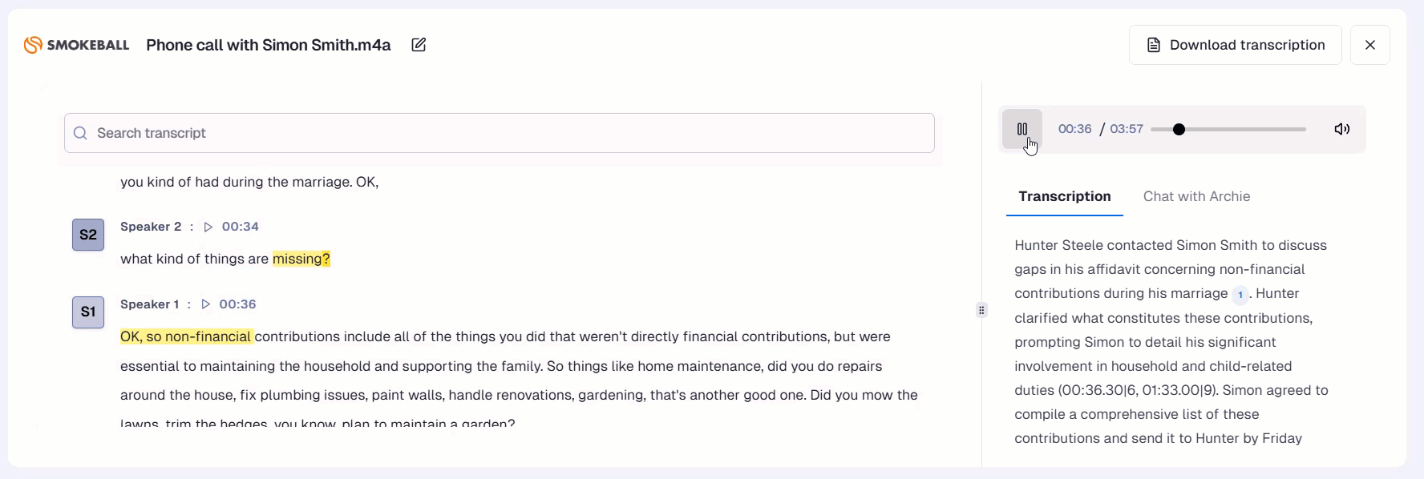Pause the audio playback
Screen dimensions: 1424x479
click(1021, 129)
